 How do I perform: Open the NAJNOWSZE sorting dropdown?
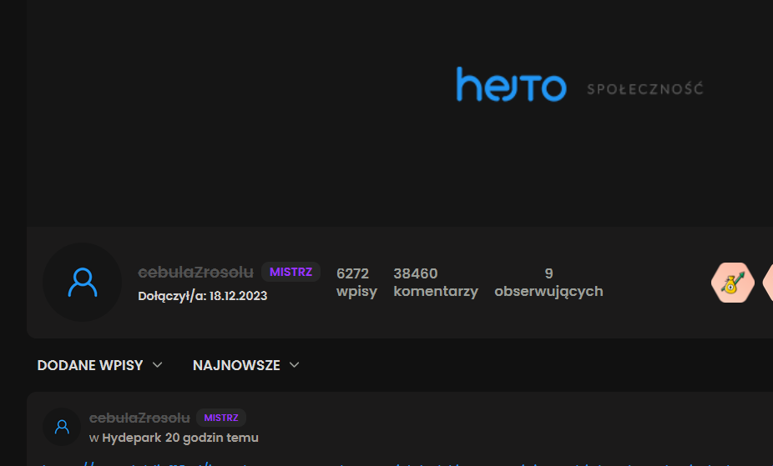tap(236, 365)
